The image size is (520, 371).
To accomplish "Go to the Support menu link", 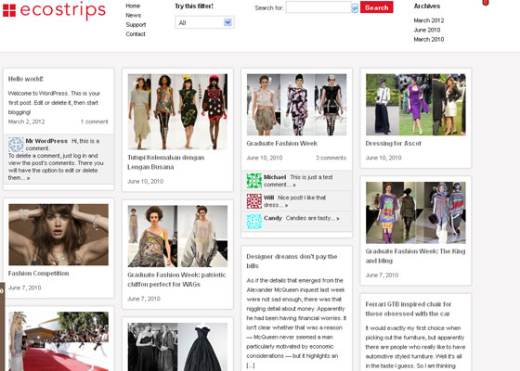I will (x=136, y=25).
